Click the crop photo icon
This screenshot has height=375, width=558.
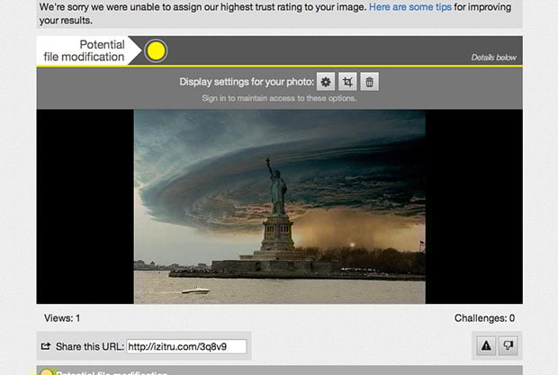pos(347,82)
